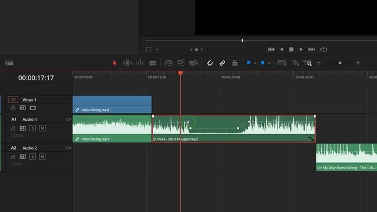Solo the Audio 1 track

pyautogui.click(x=32, y=128)
